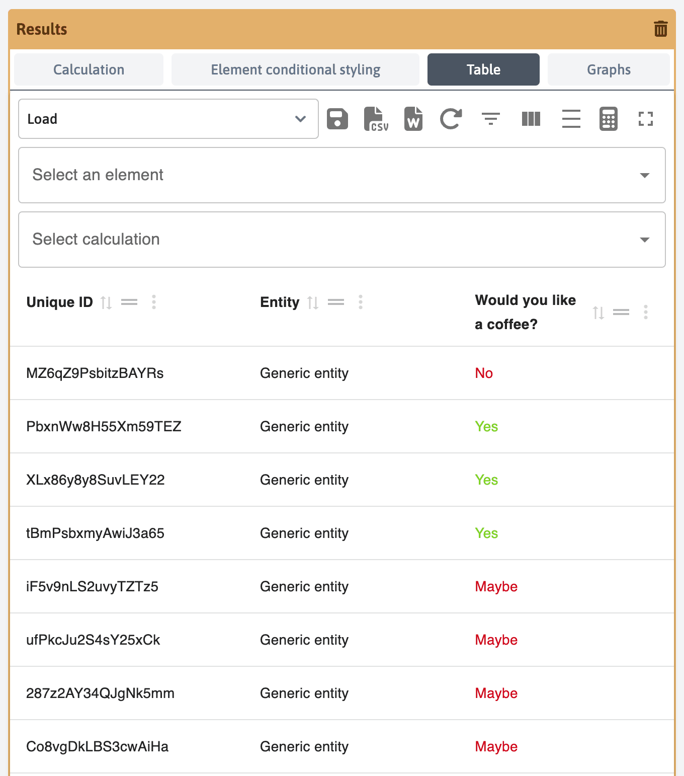Click the refresh table icon
The height and width of the screenshot is (776, 684).
click(x=451, y=119)
